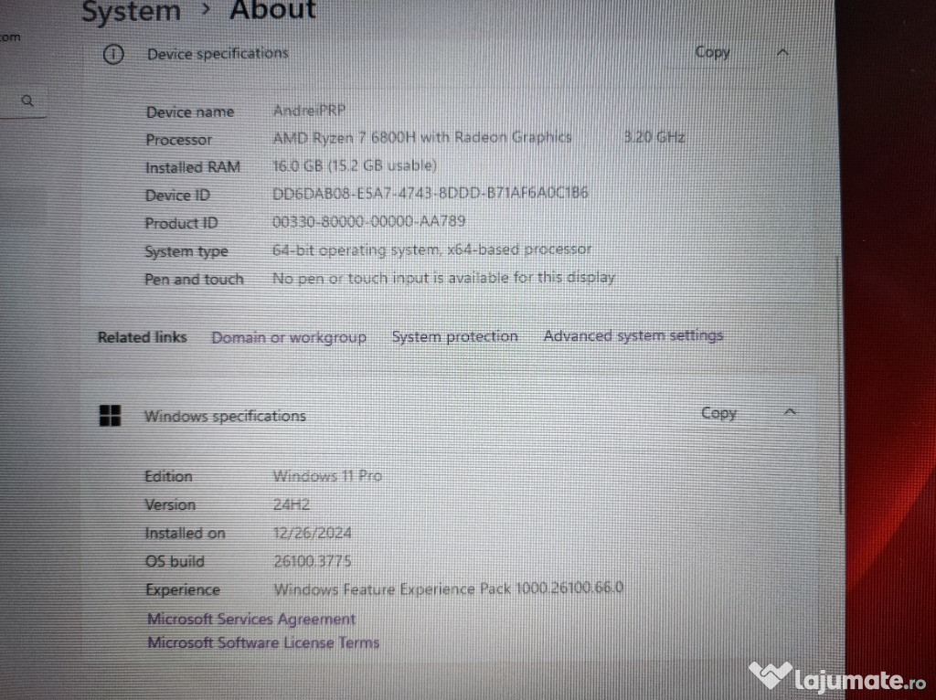The width and height of the screenshot is (936, 700).
Task: Select the No pen or touch input text
Action: 443,278
